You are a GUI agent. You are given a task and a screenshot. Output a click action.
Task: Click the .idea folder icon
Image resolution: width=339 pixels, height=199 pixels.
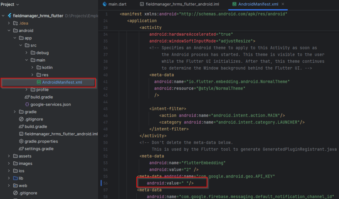coord(15,23)
